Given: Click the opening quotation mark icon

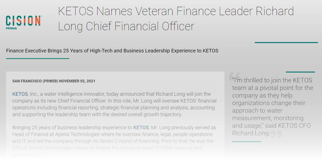Looking at the screenshot, I should click(235, 76).
